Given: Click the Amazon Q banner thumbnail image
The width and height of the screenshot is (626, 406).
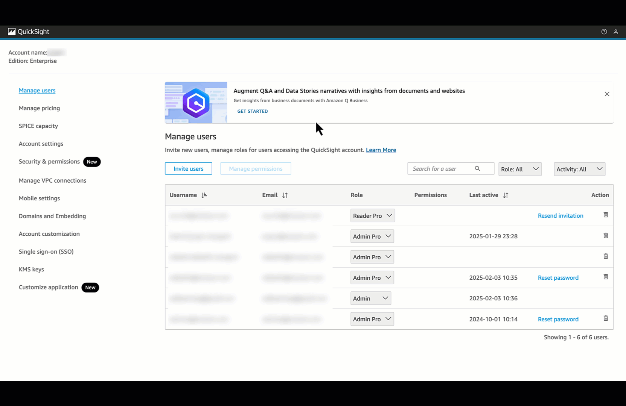Looking at the screenshot, I should (196, 103).
